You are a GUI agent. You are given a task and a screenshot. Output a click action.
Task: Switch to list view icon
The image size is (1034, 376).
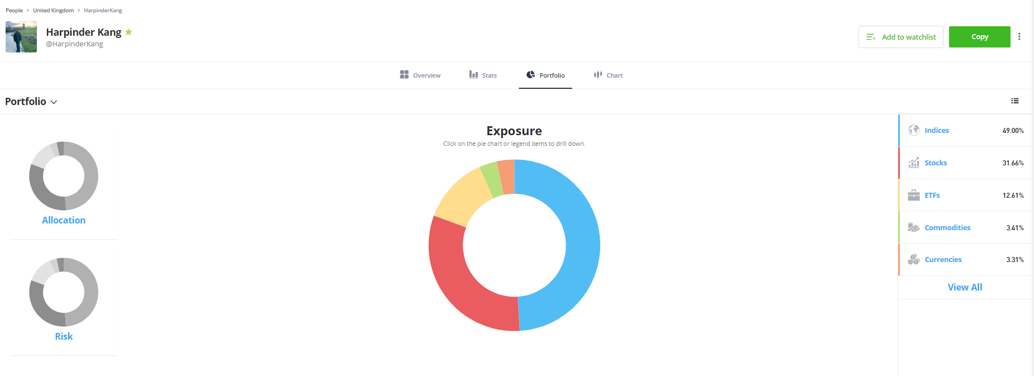pyautogui.click(x=1015, y=101)
